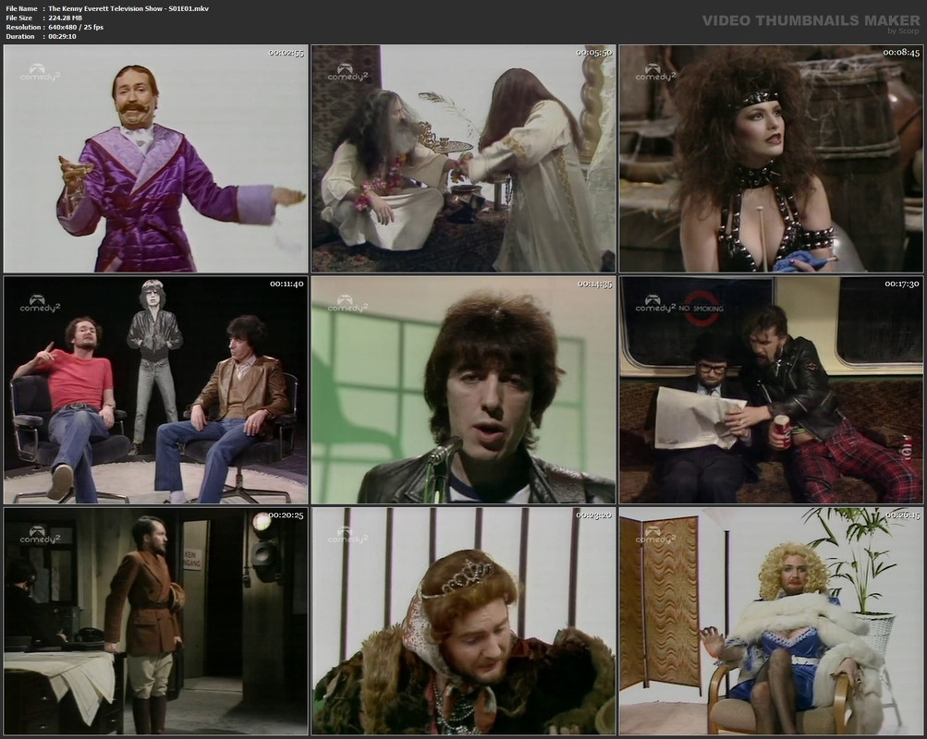927x739 pixels.
Task: Click the comedy² logo on the 00:11:40 frame
Action: (x=40, y=304)
